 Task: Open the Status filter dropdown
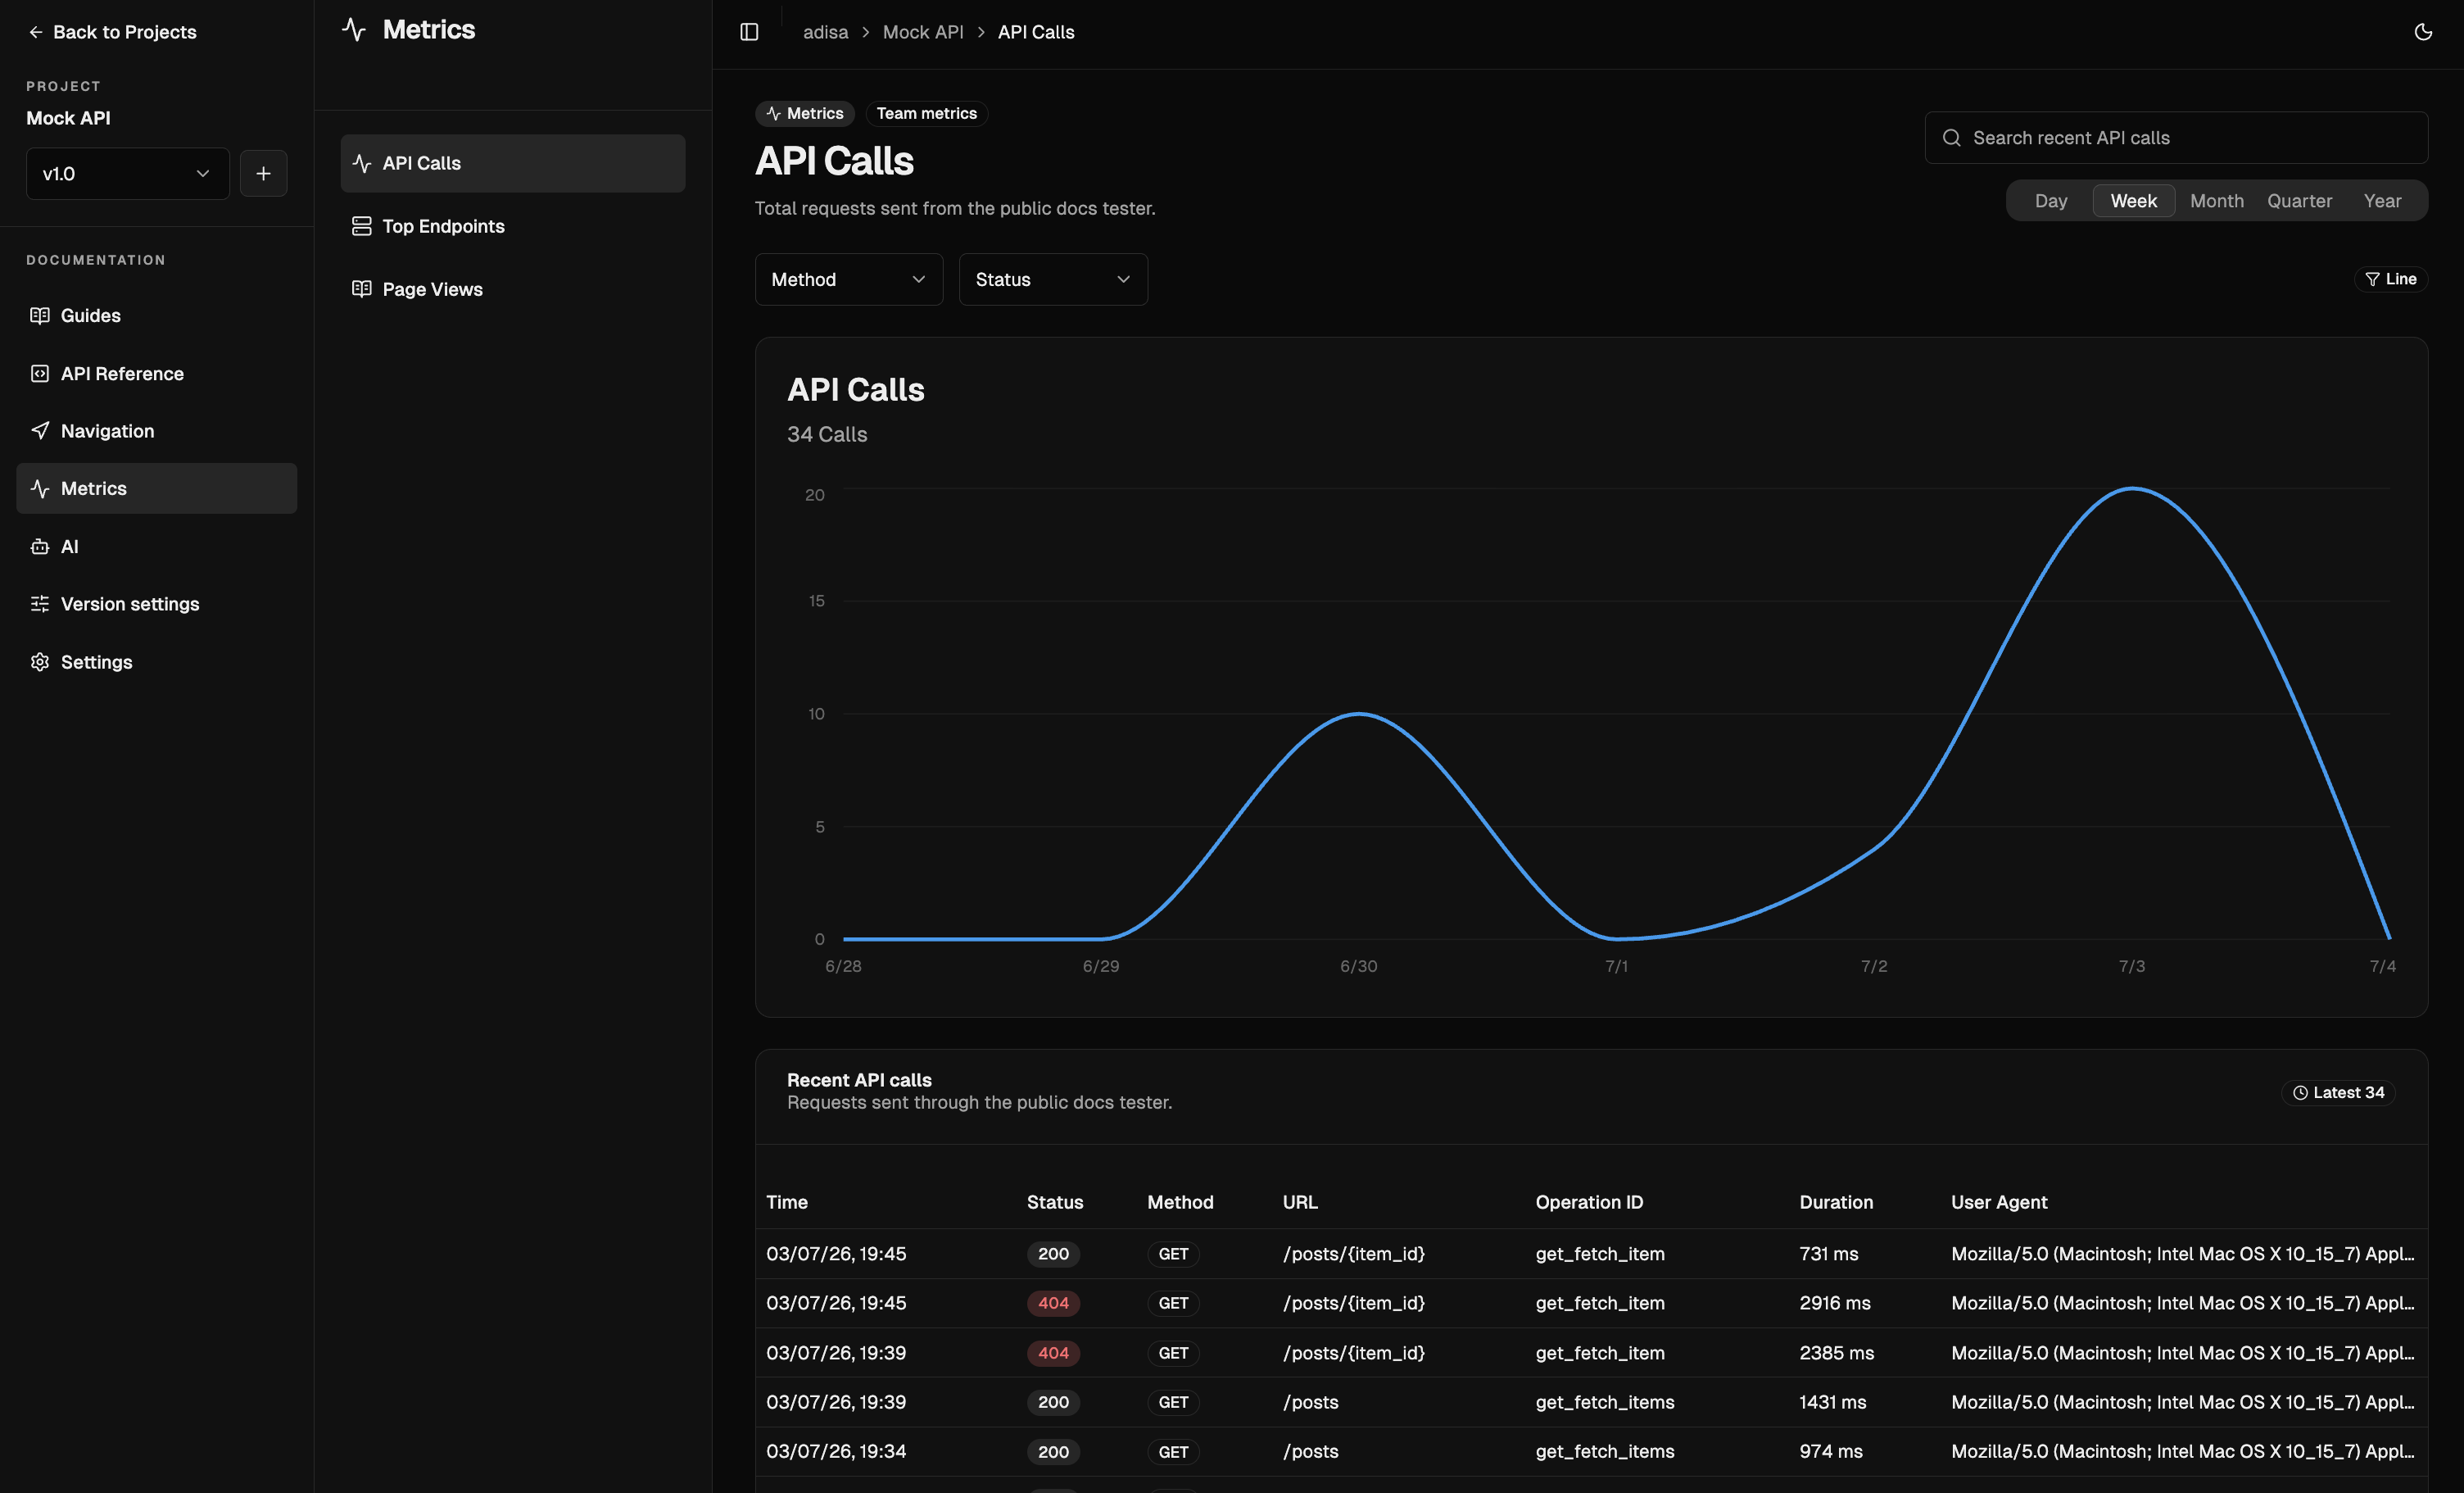[1053, 279]
